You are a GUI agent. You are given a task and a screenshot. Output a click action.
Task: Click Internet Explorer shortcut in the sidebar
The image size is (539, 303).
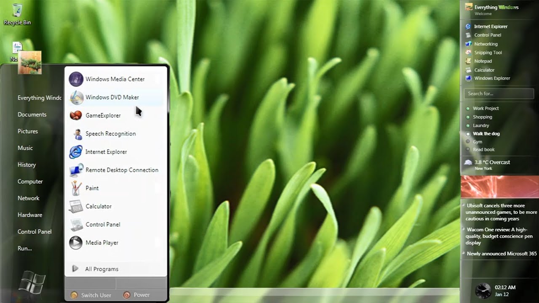[486, 27]
